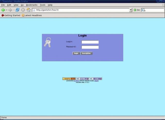Follow the Smarty link in footer
The height and width of the screenshot is (120, 165).
(96, 81)
